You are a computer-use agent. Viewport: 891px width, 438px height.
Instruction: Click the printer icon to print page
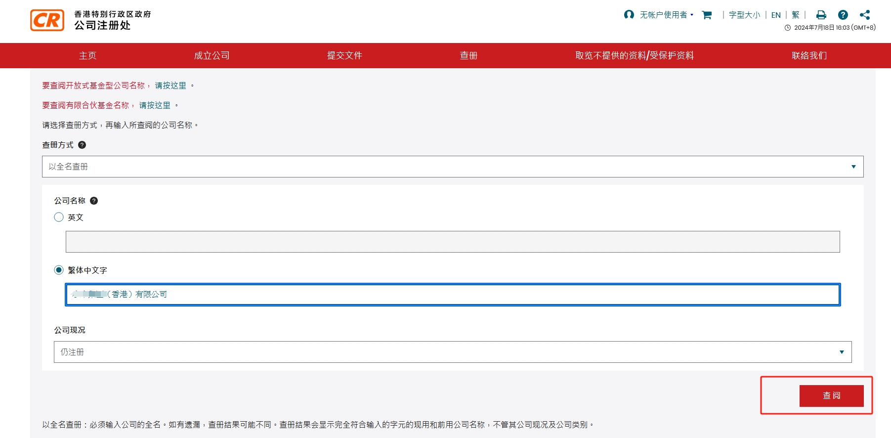(x=821, y=15)
